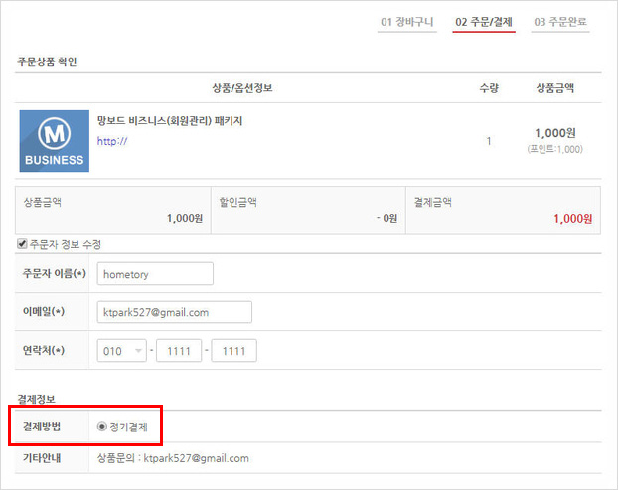This screenshot has width=618, height=490.
Task: Select the 02 주문/결제 step tab
Action: pos(484,22)
